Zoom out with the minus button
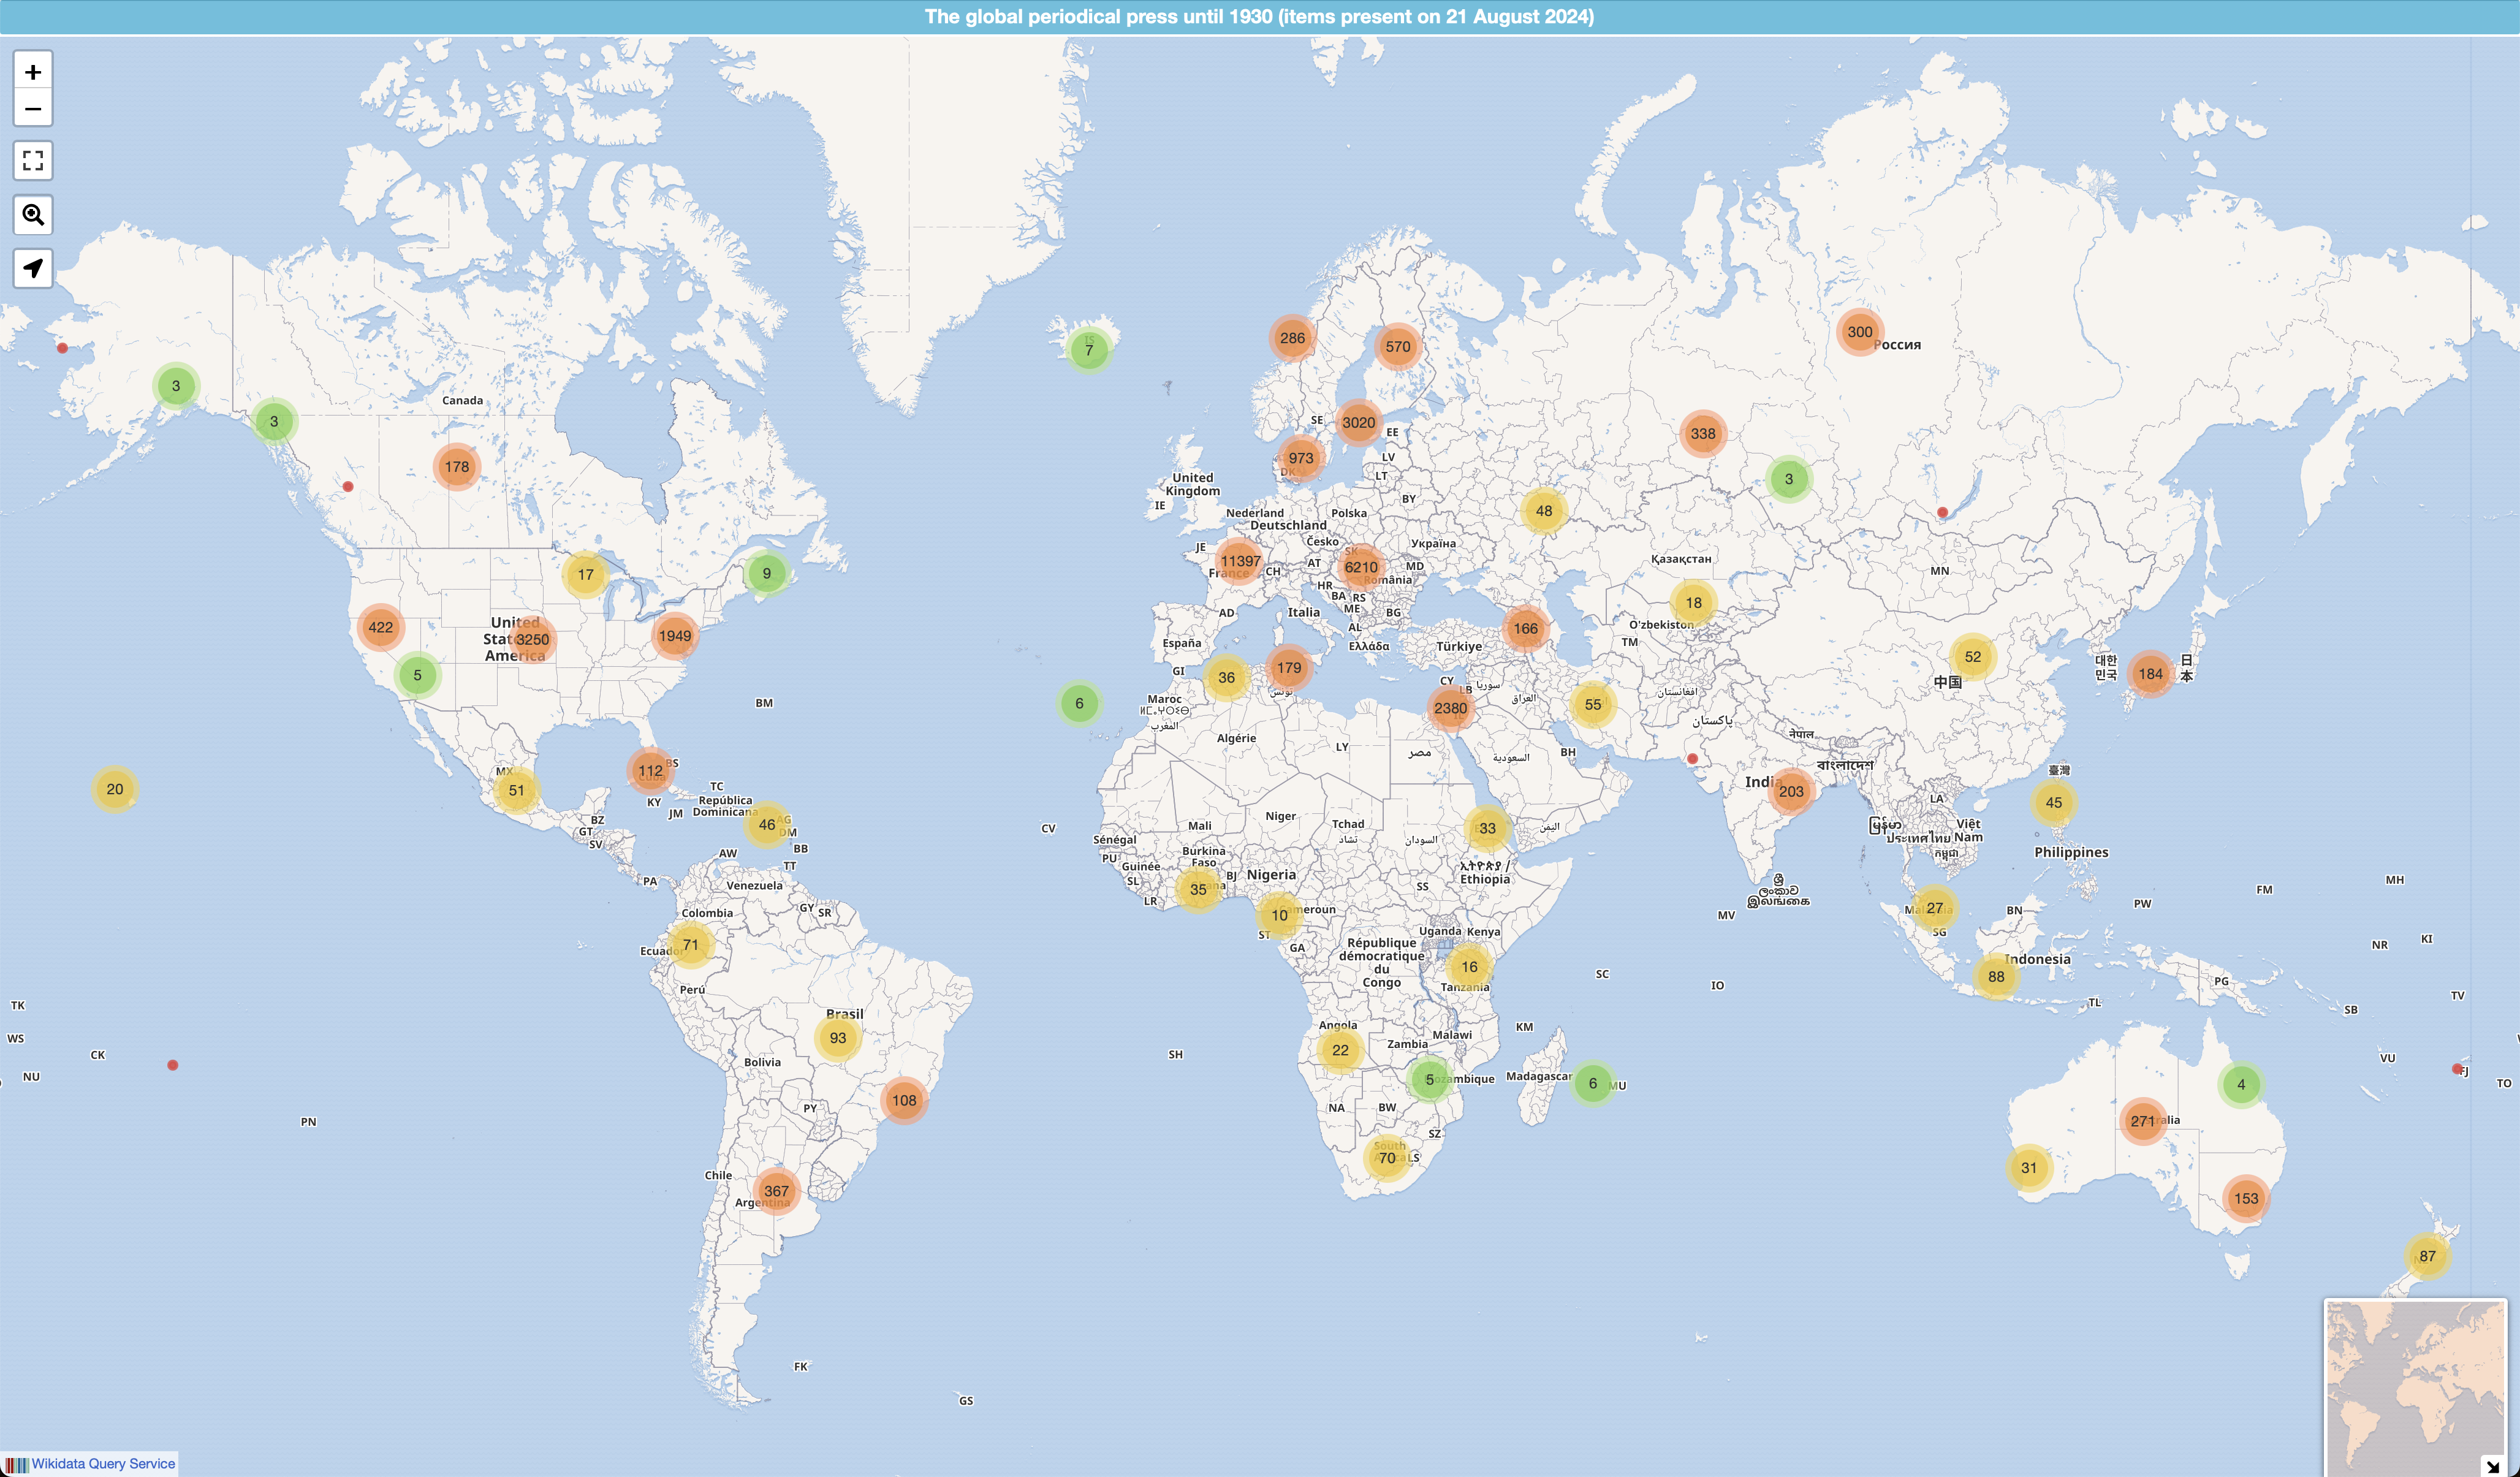This screenshot has width=2520, height=1477. coord(33,109)
